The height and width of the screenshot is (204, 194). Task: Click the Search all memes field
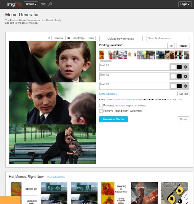pos(168,39)
